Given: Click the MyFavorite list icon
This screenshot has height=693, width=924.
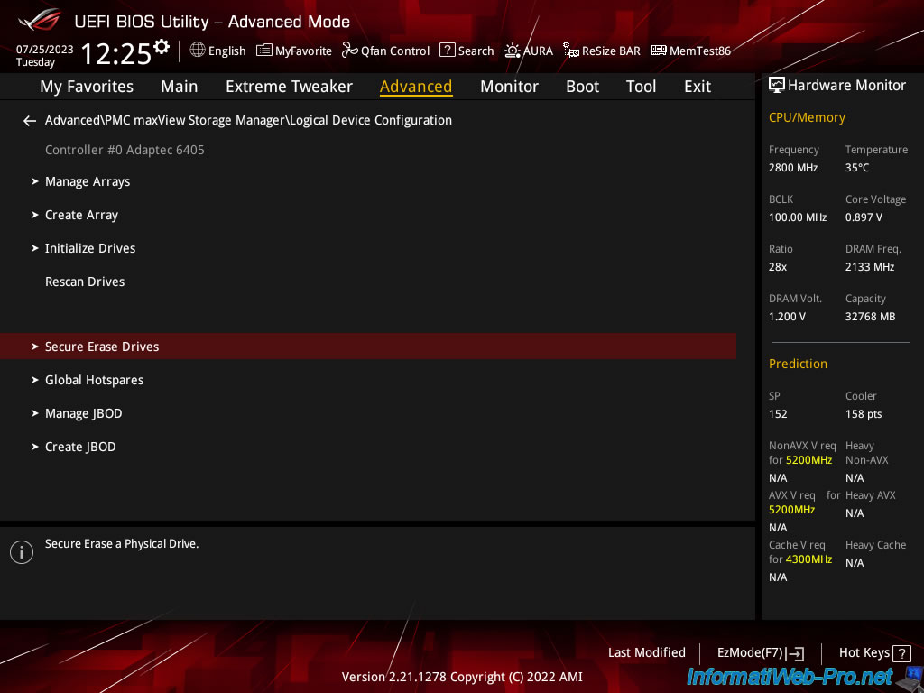Looking at the screenshot, I should pyautogui.click(x=264, y=51).
